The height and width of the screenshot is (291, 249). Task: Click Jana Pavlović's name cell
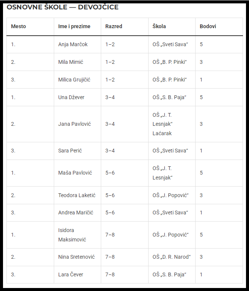coord(74,124)
